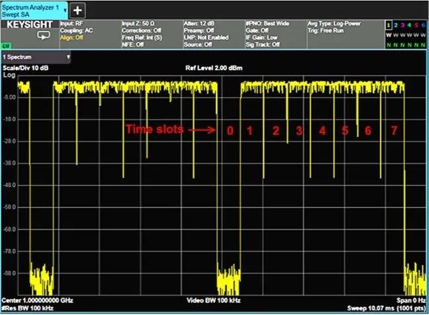Click the green LXI status indicator
Image resolution: width=429 pixels, height=315 pixels.
(x=5, y=46)
